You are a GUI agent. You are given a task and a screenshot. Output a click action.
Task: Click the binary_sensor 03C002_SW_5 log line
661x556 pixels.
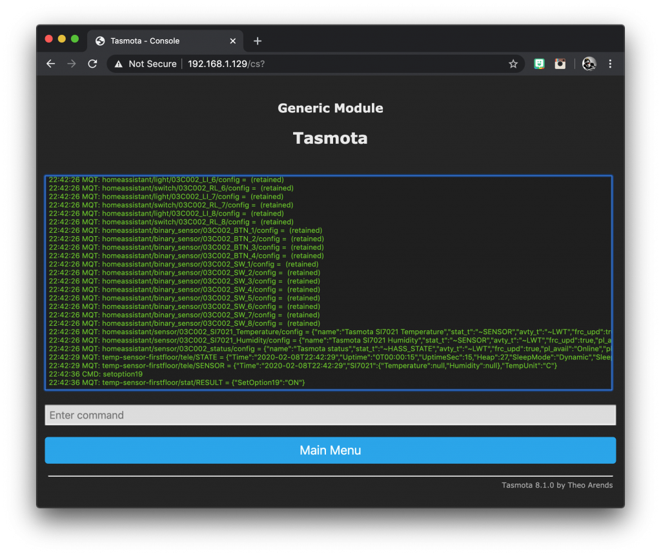pyautogui.click(x=184, y=298)
